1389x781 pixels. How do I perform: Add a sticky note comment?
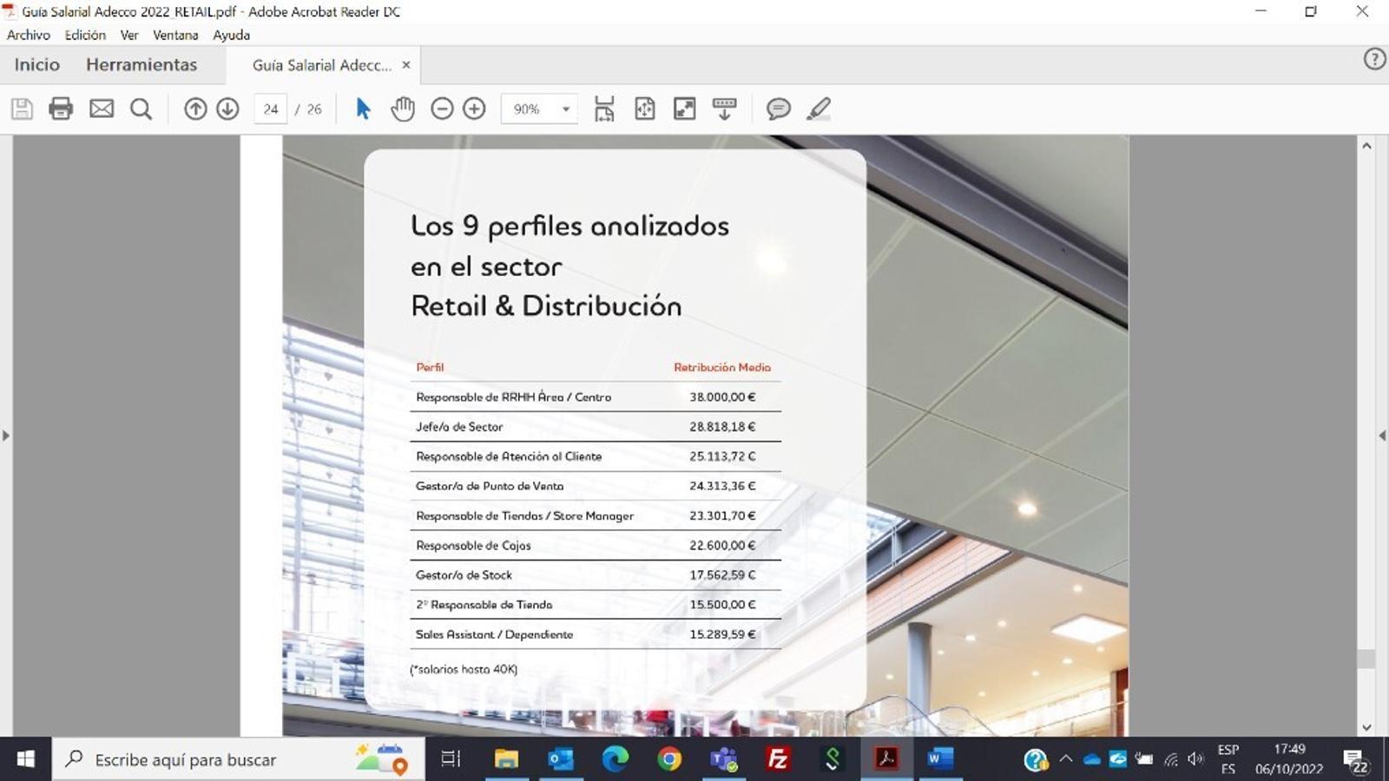778,108
